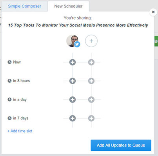Add another social account with plus circle

tap(91, 41)
